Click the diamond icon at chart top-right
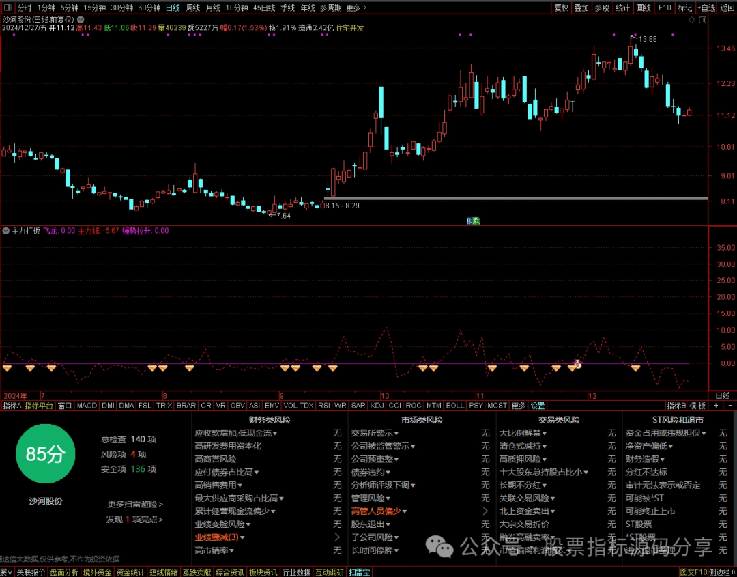The height and width of the screenshot is (577, 737). pos(691,20)
